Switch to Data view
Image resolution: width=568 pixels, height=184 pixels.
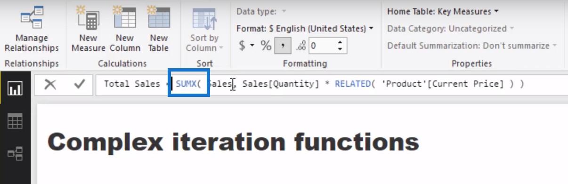pyautogui.click(x=15, y=121)
